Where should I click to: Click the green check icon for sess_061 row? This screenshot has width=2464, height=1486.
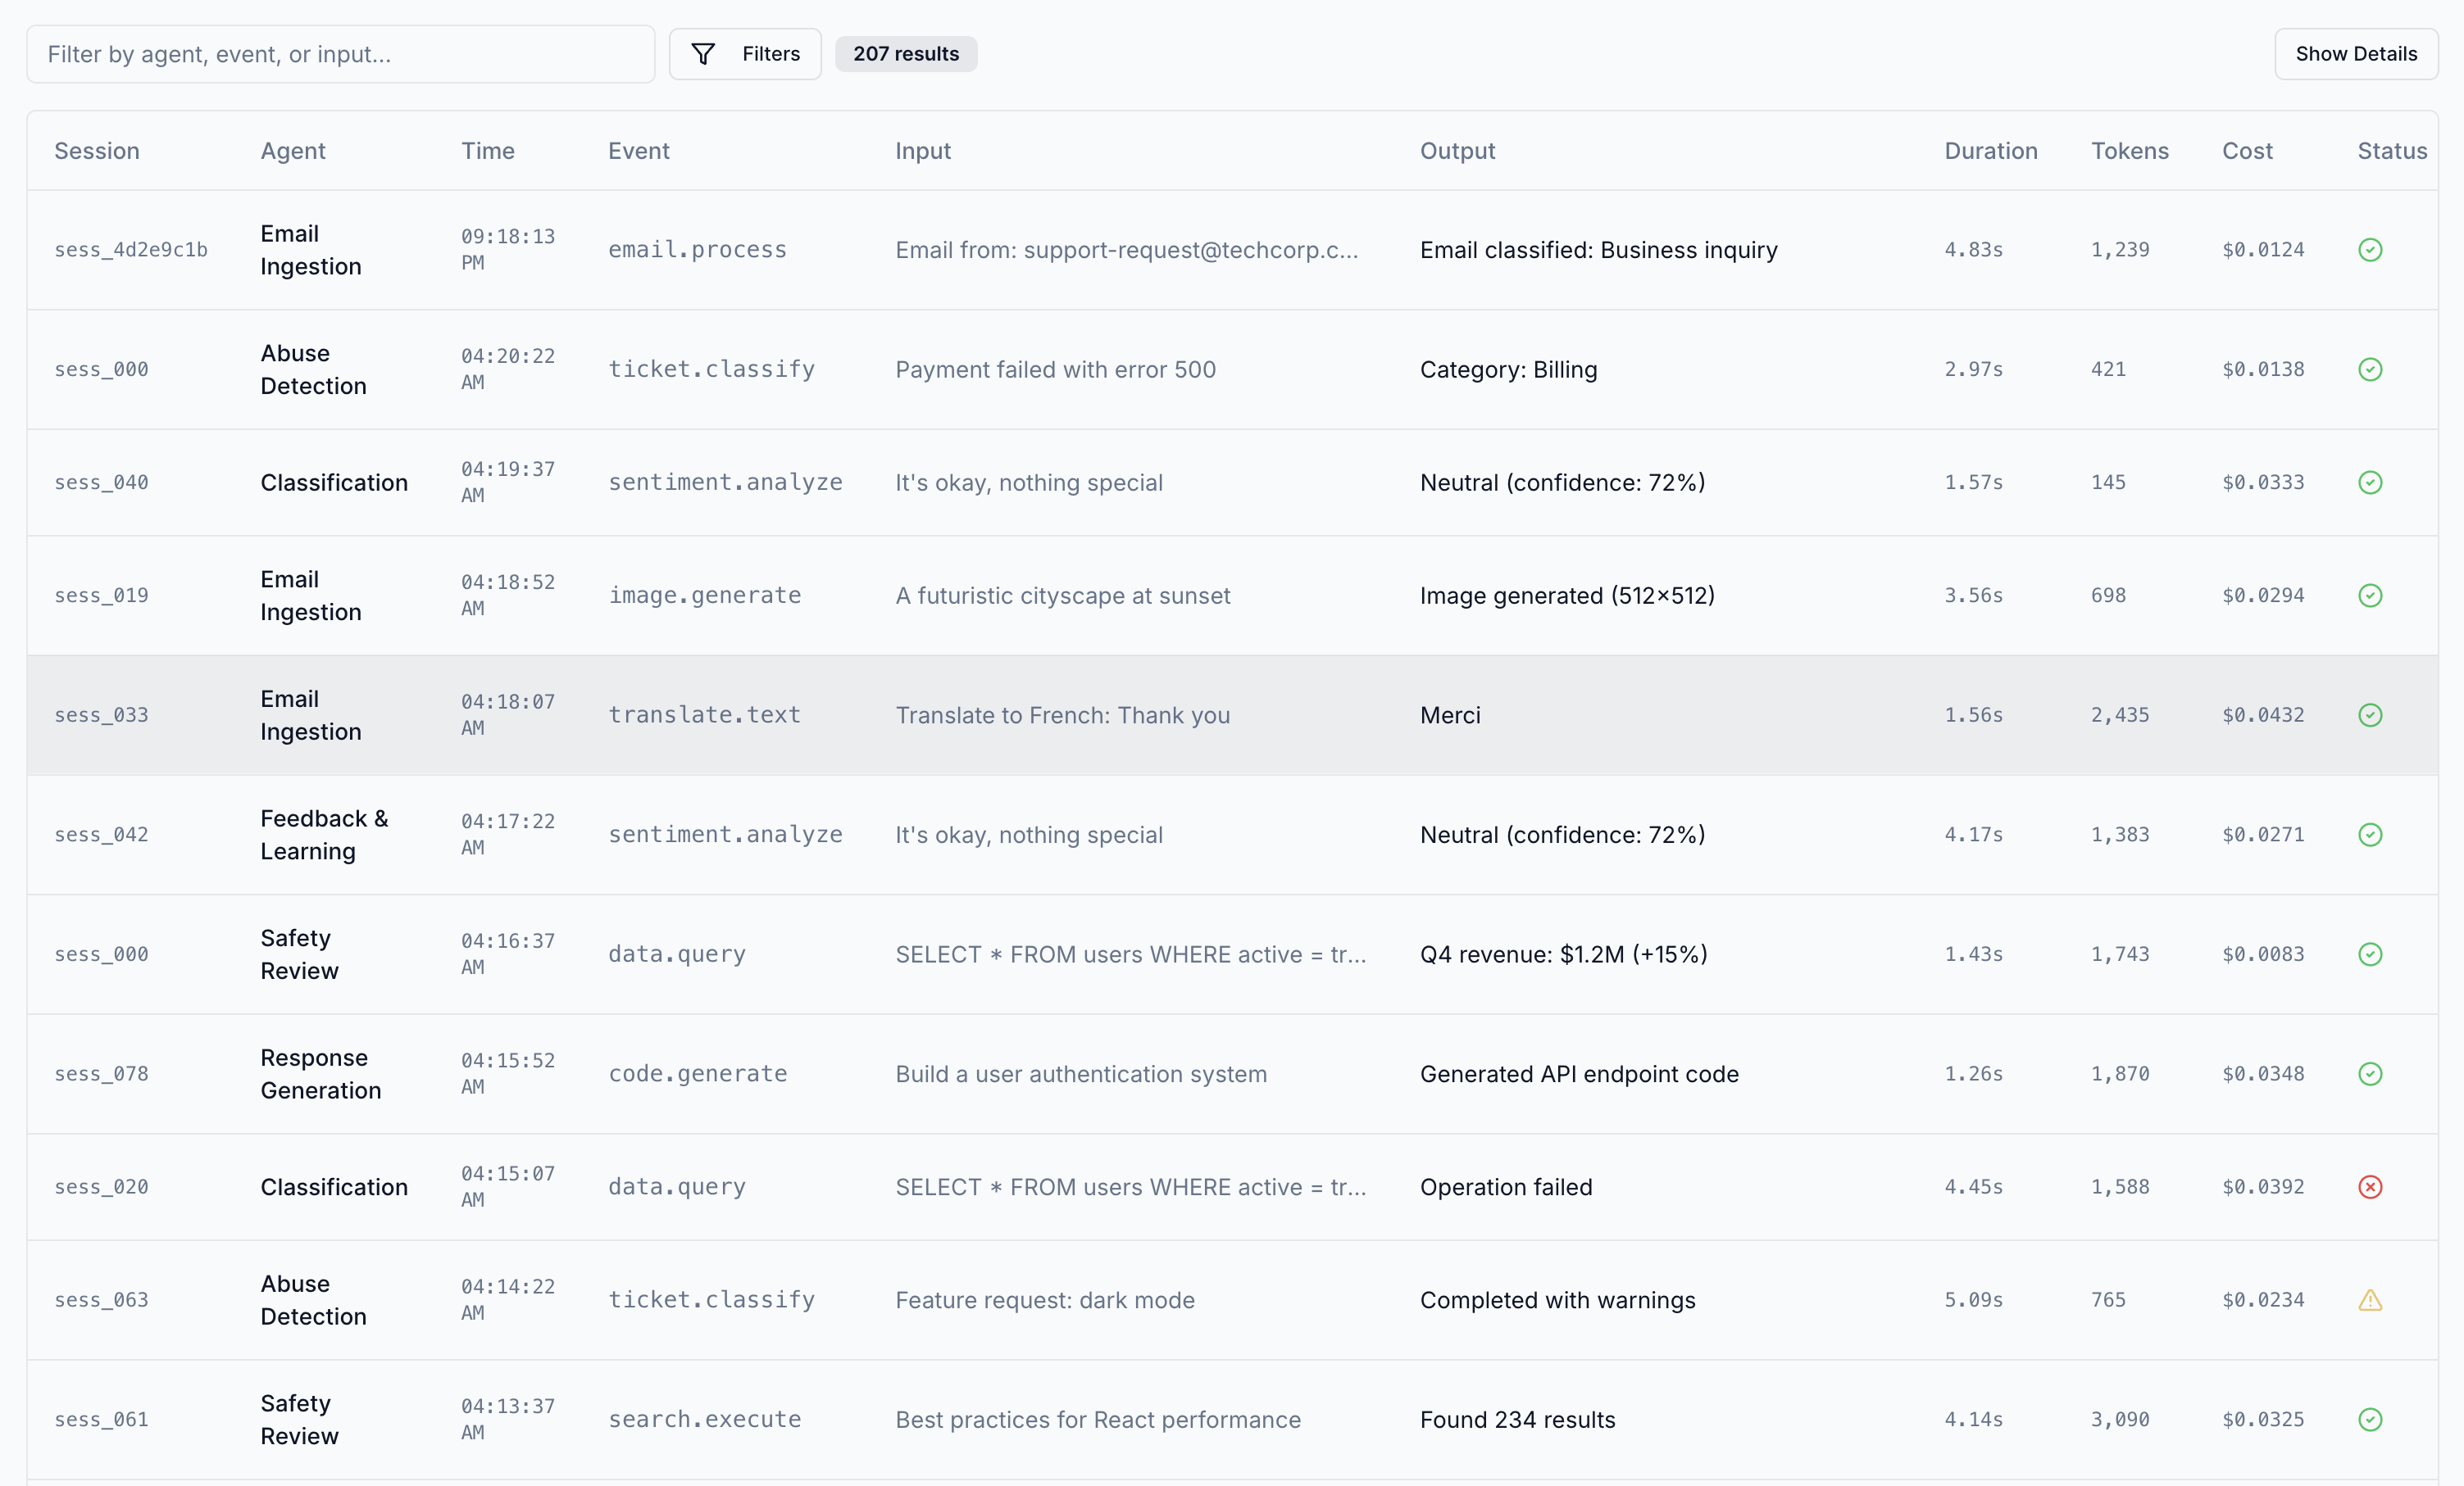(x=2369, y=1420)
